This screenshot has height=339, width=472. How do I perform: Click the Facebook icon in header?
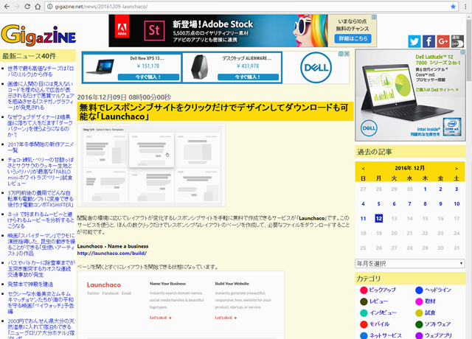click(x=428, y=41)
